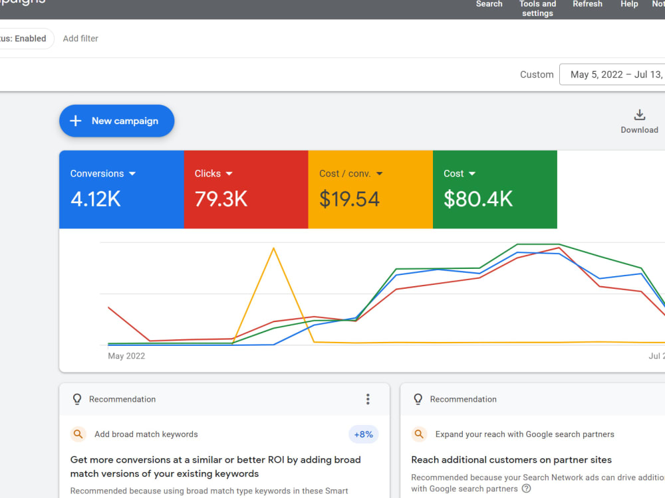The width and height of the screenshot is (665, 498).
Task: Click Refresh in the top bar
Action: [587, 4]
